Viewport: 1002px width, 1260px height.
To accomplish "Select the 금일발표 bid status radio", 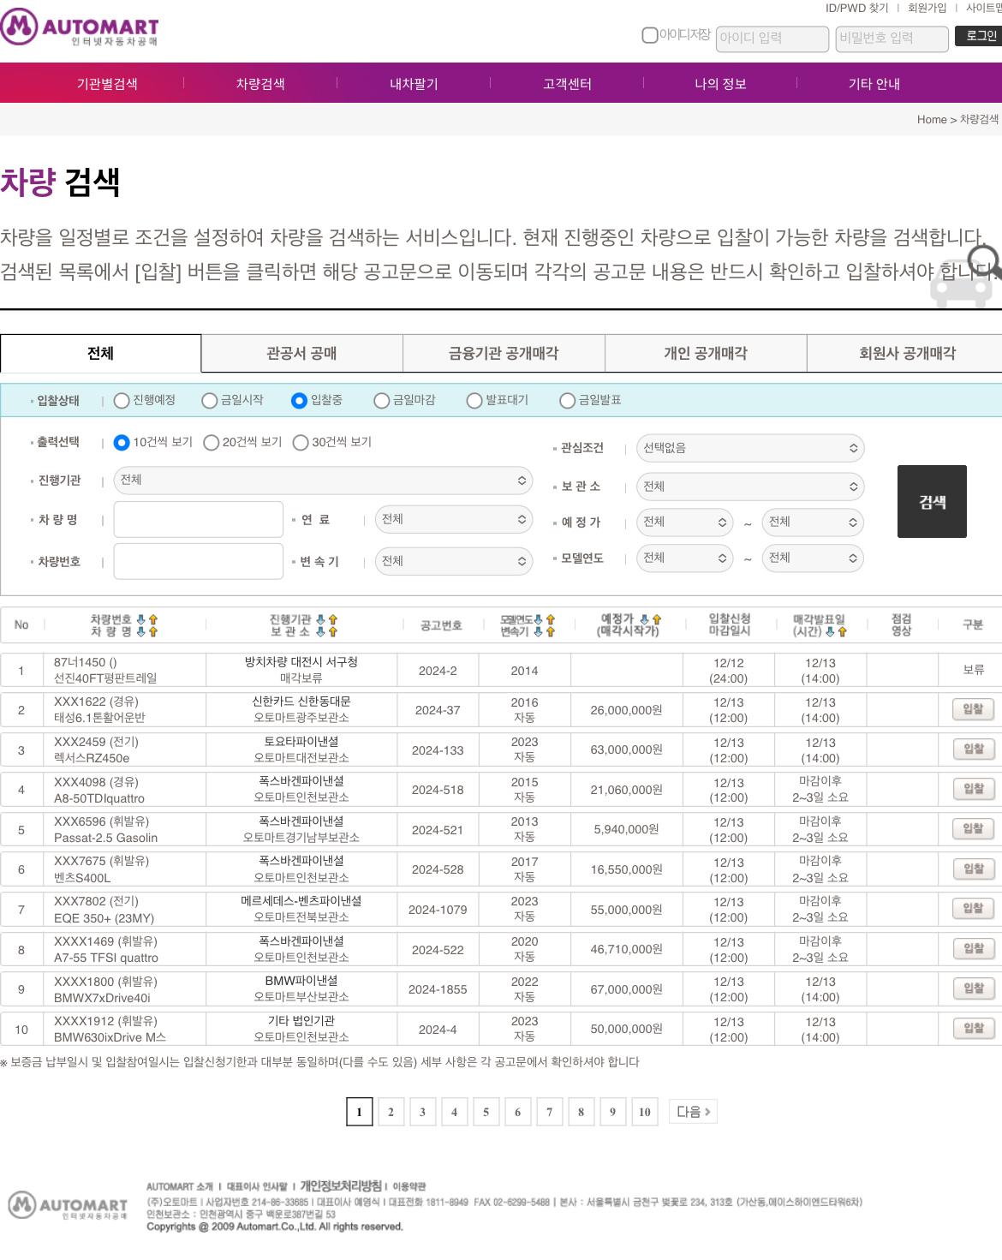I will 567,401.
